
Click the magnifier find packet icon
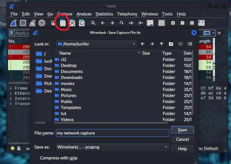pyautogui.click(x=93, y=23)
